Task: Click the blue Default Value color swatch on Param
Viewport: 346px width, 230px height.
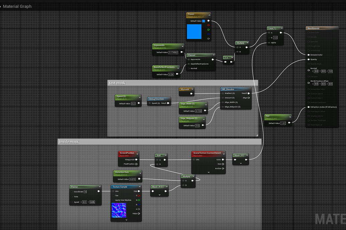Action: (x=204, y=21)
